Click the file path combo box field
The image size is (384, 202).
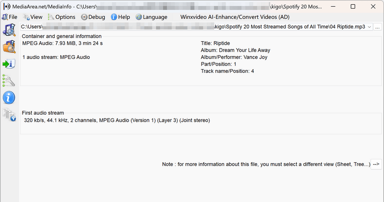tap(196, 27)
